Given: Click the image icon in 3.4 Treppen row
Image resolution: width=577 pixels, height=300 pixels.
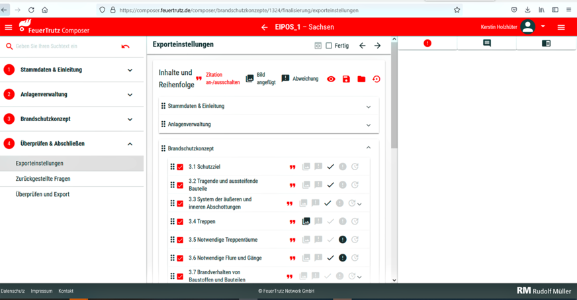Looking at the screenshot, I should 306,221.
